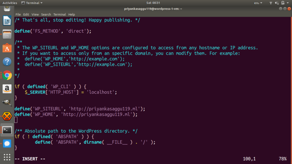
Task: Click the Wi-Fi network status icon
Action: click(271, 3)
